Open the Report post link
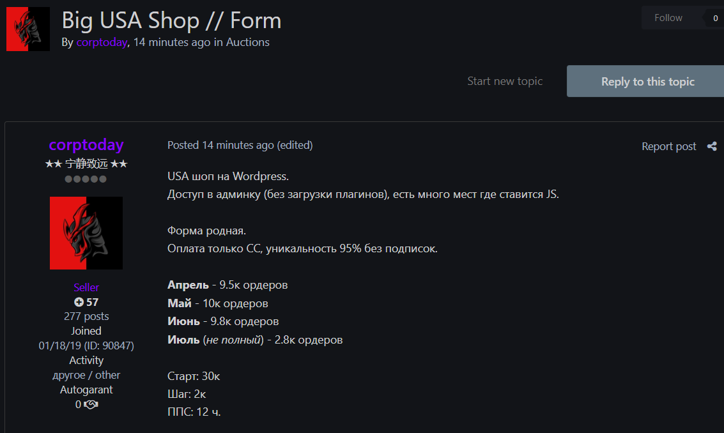 pyautogui.click(x=668, y=146)
